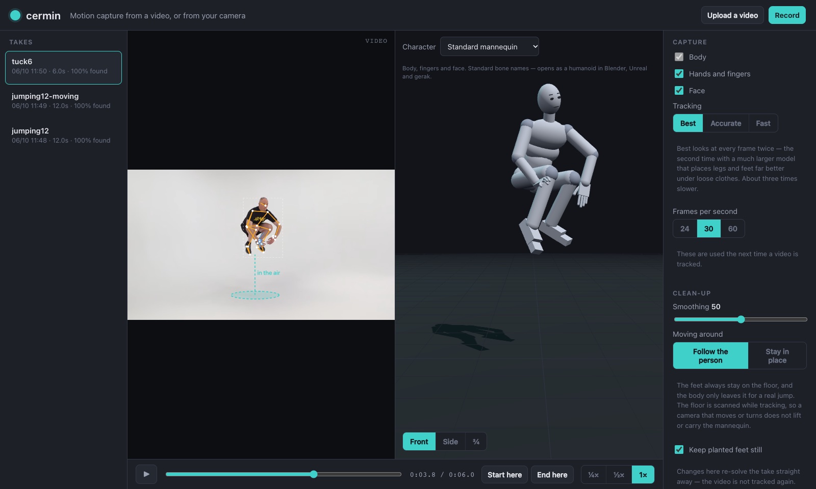
Task: Set playback speed to half speed
Action: click(x=619, y=475)
